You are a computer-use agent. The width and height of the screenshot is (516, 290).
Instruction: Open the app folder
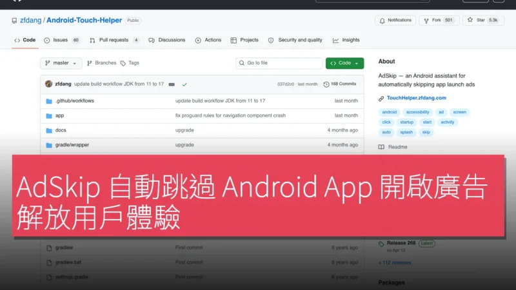coord(59,116)
